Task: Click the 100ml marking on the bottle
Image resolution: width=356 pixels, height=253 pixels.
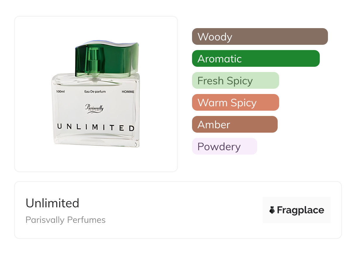Action: click(61, 92)
